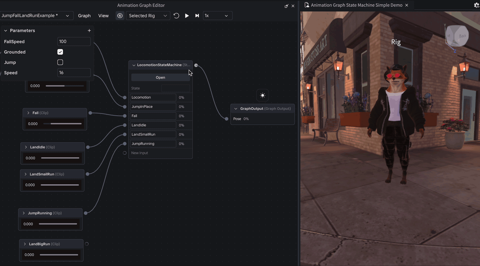This screenshot has width=480, height=266.
Task: Click the New Input pin
Action: (125, 153)
